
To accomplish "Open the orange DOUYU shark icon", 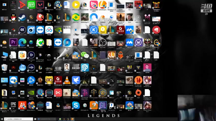I will 94,105.
